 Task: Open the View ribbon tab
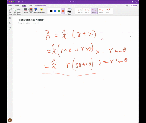[x=30, y=5]
